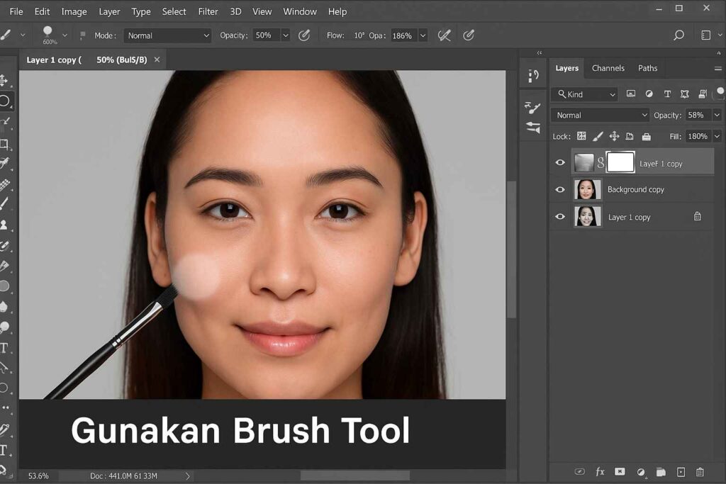Collapse panels with double-arrow icon
Image resolution: width=726 pixels, height=484 pixels.
point(540,52)
